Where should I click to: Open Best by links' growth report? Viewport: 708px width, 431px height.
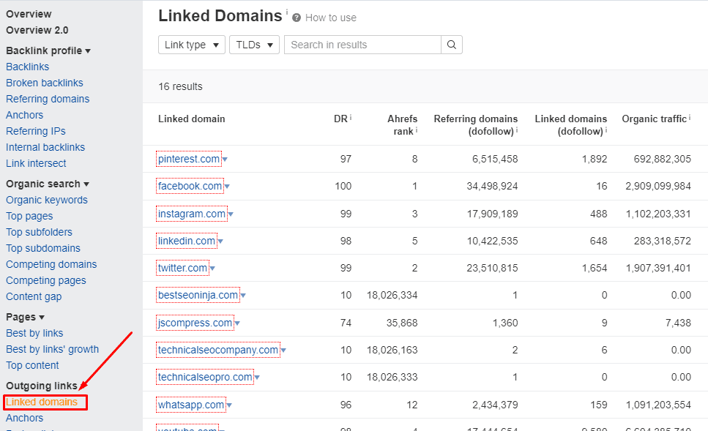click(53, 349)
